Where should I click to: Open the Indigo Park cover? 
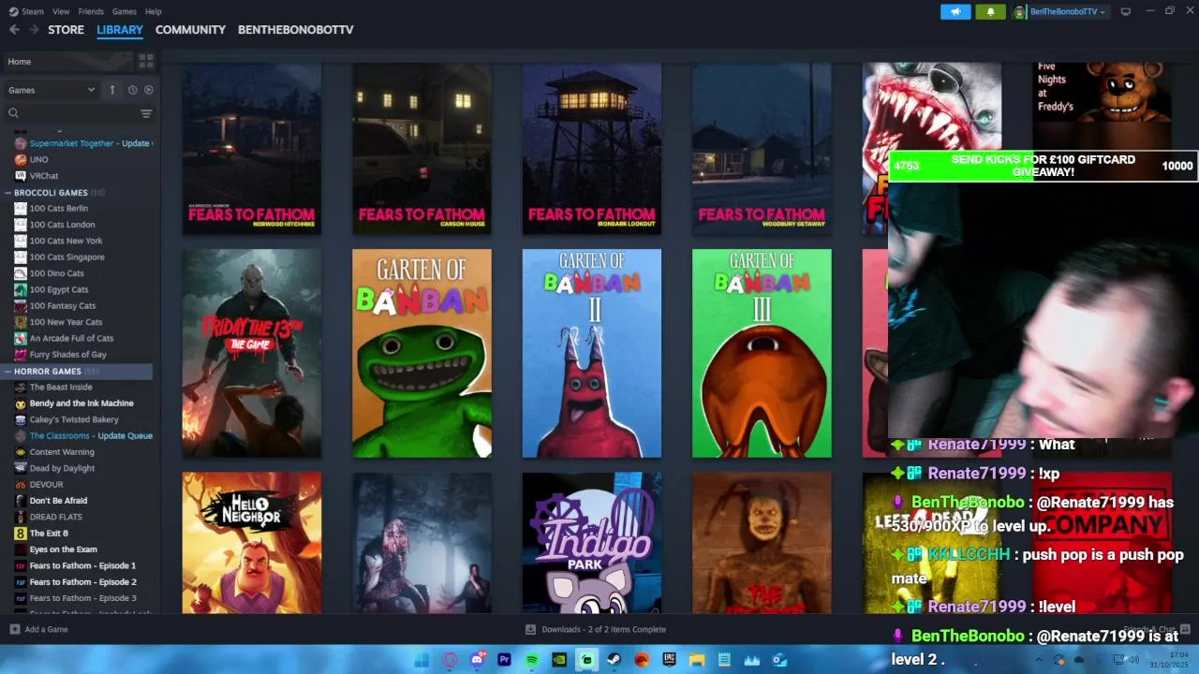pos(592,543)
